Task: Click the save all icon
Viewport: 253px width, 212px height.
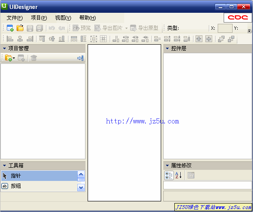Action: [40, 28]
